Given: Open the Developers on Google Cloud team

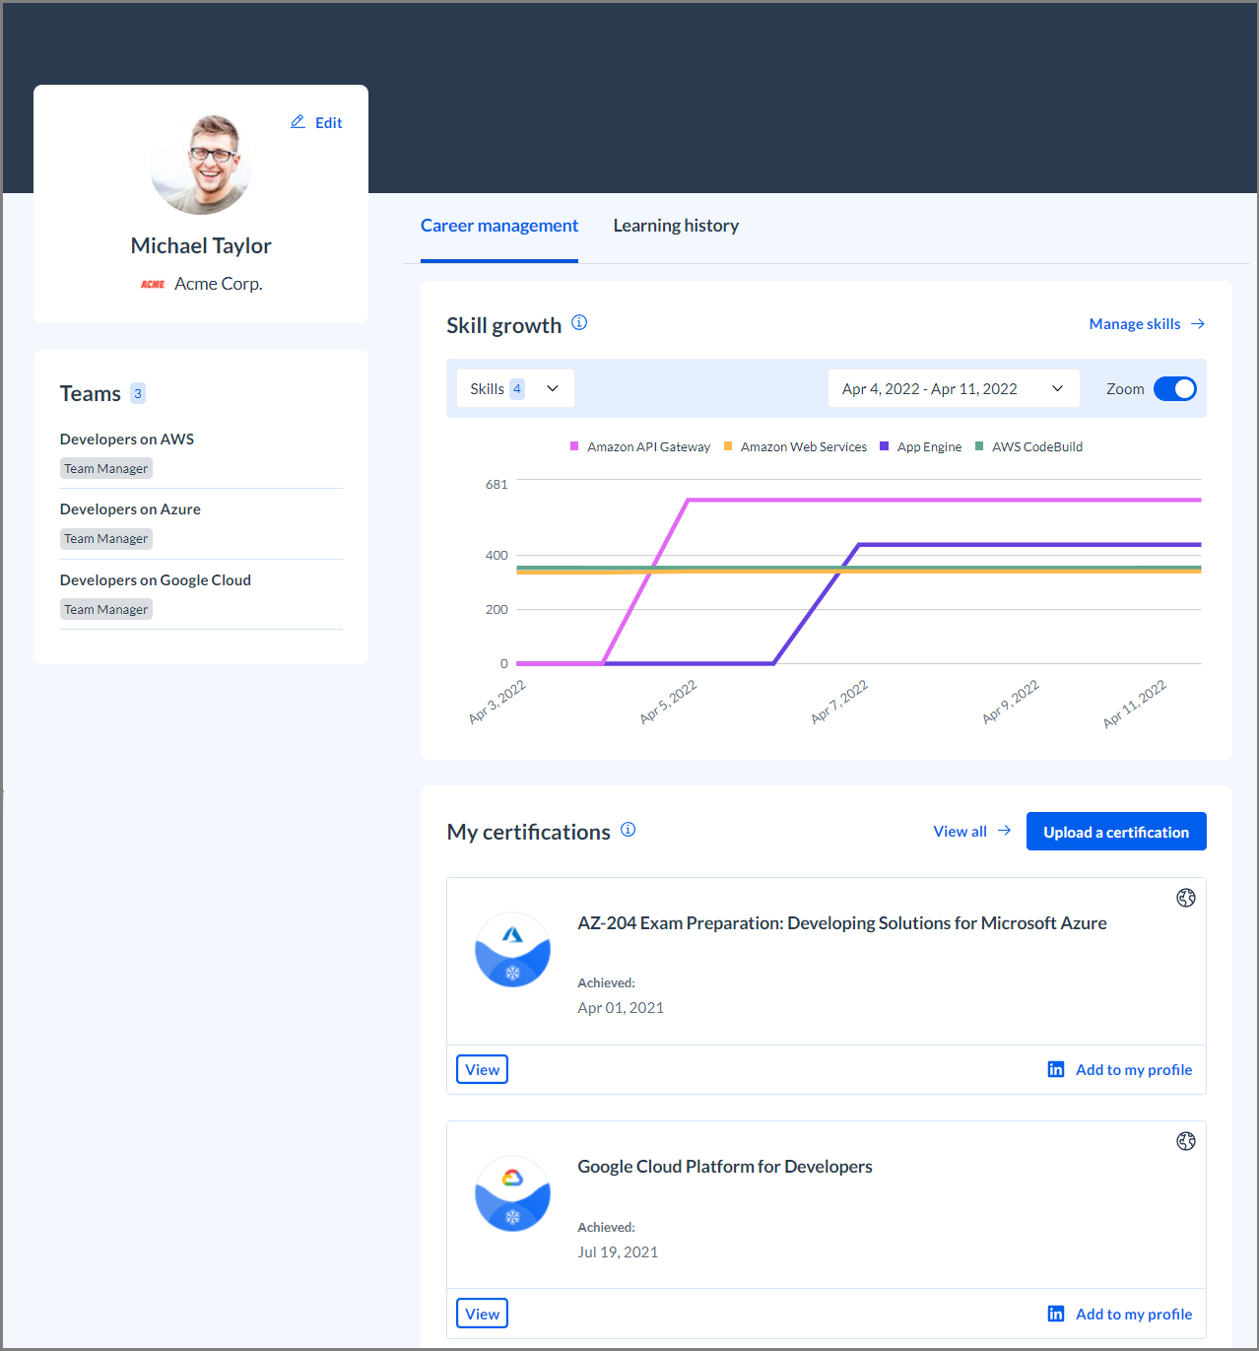Looking at the screenshot, I should pyautogui.click(x=156, y=579).
